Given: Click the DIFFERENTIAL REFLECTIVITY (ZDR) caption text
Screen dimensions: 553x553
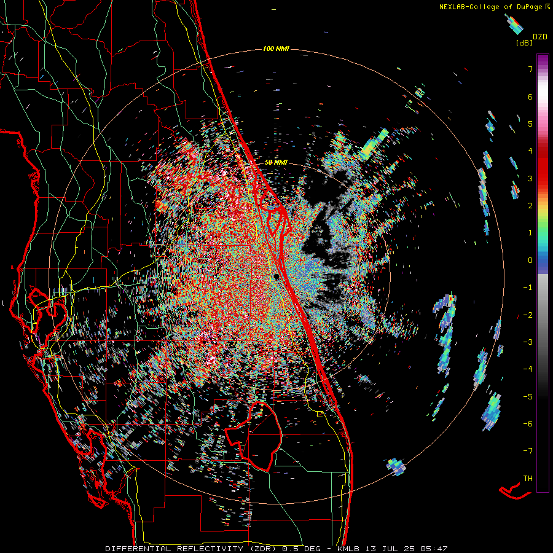Looking at the screenshot, I should (191, 549).
